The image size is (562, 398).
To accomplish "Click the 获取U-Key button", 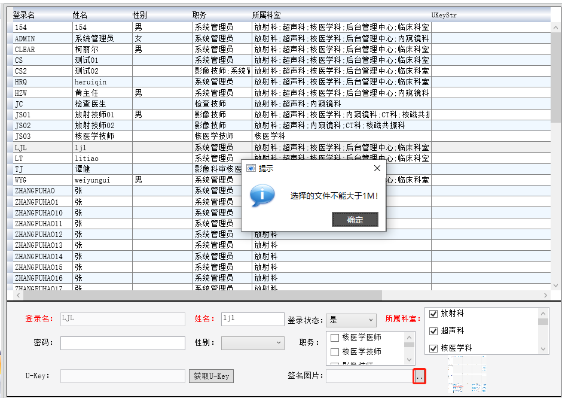I will click(211, 376).
